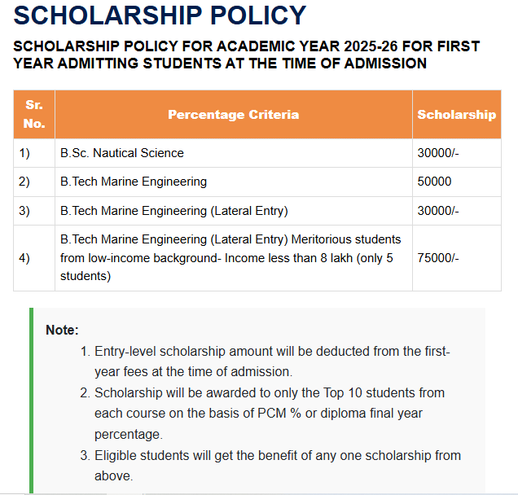Image resolution: width=518 pixels, height=495 pixels.
Task: Click the bold Note: label
Action: point(62,330)
